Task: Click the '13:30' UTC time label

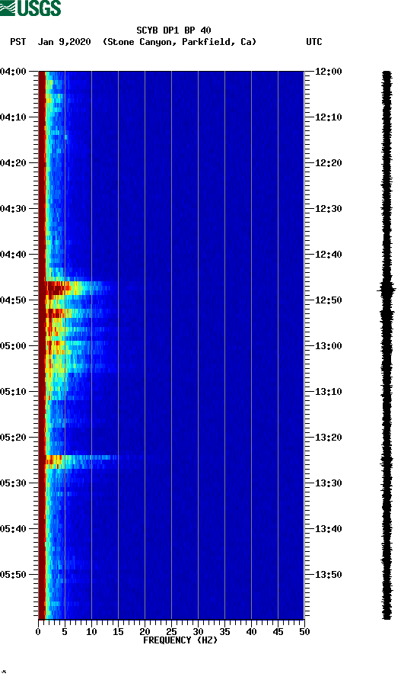Action: pos(328,483)
